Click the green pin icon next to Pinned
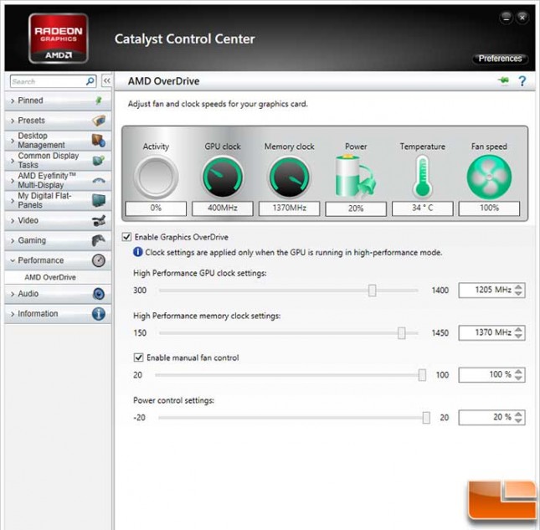The width and height of the screenshot is (540, 530). click(99, 100)
